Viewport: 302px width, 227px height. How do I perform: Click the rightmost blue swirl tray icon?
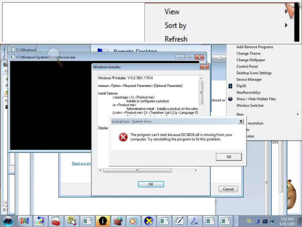tap(272, 221)
